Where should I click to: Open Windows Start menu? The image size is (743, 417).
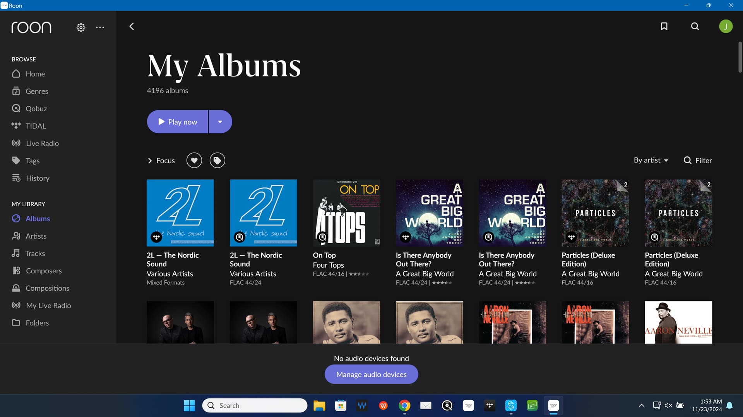click(189, 405)
